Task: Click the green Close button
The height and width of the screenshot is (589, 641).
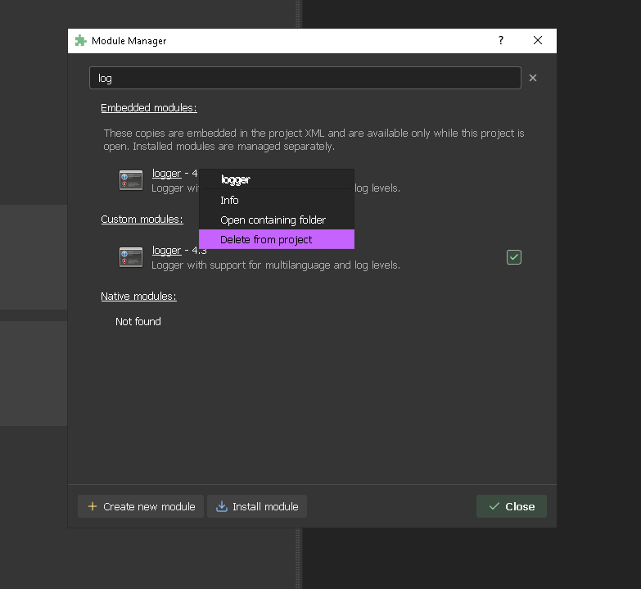Action: [x=512, y=506]
